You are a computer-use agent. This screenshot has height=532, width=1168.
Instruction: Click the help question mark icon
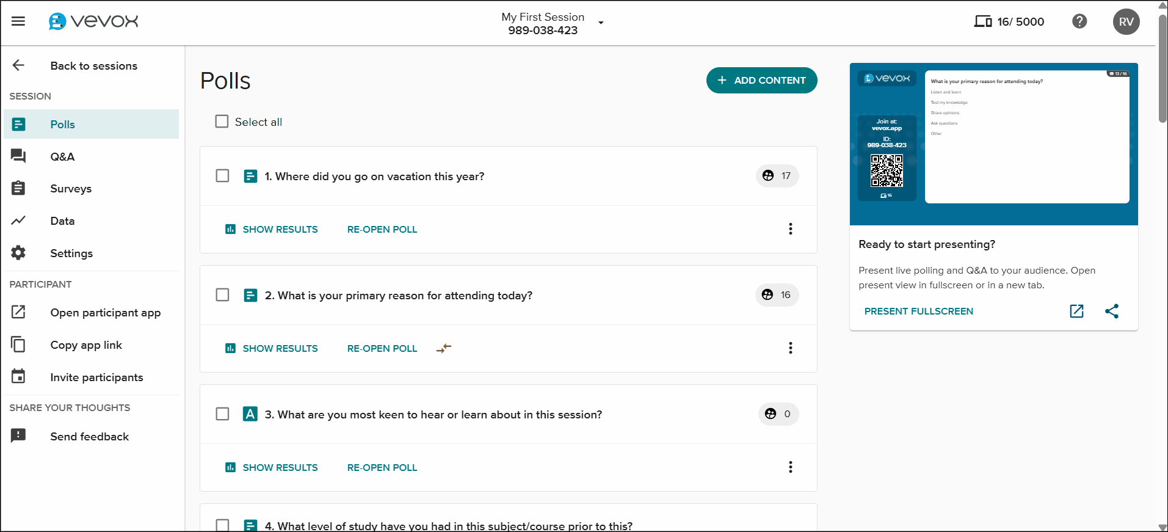click(1079, 21)
